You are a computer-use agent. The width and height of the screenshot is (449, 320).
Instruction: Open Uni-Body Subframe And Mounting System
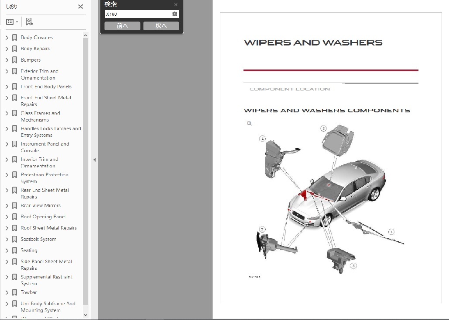(48, 307)
